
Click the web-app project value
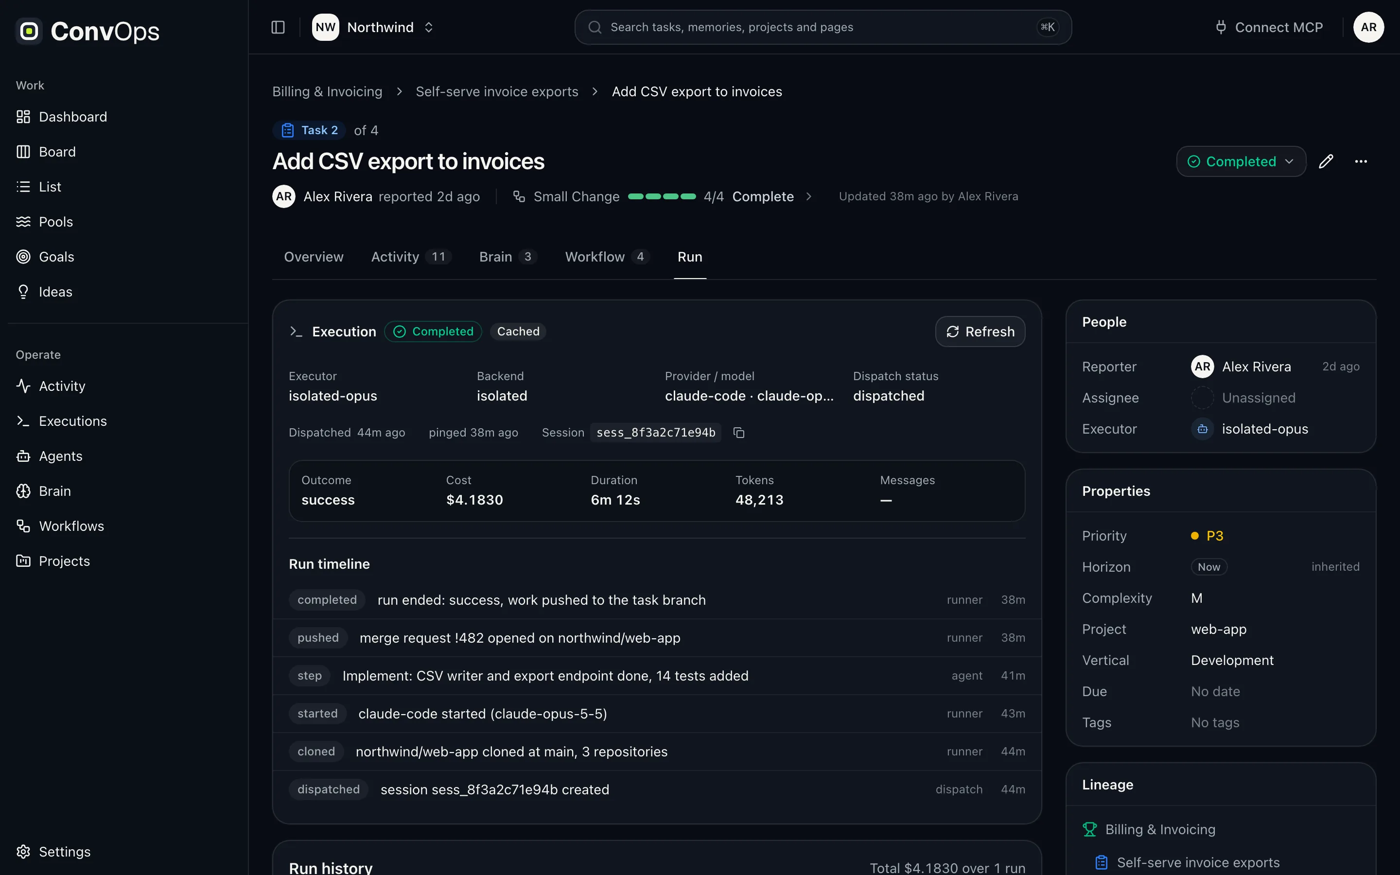(1218, 630)
